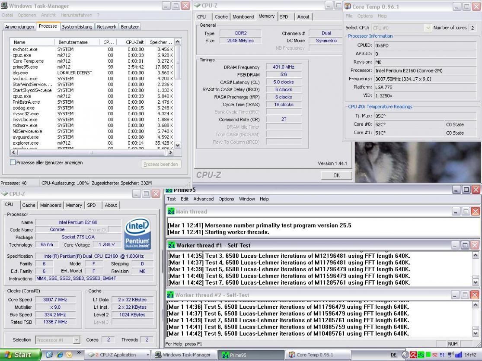This screenshot has width=482, height=361.
Task: Select the prime95.exe process row
Action: click(92, 67)
